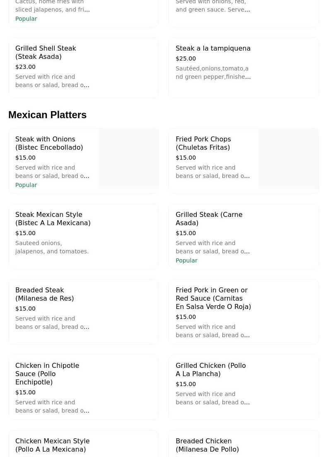Choose Chicken in Chipotle Sauce (Pollo Enchipotle)

pos(47,374)
